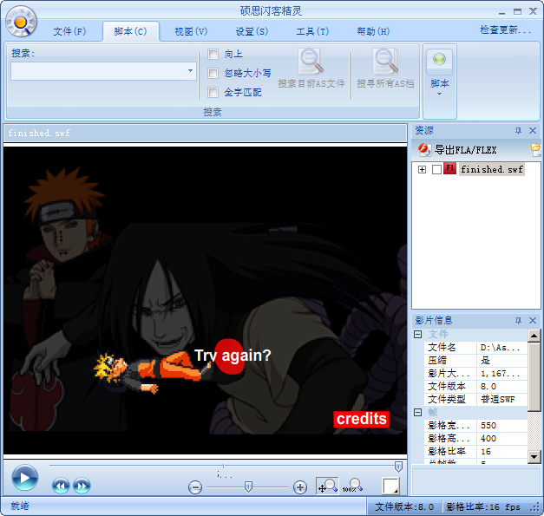Select the fit-to-window zoom tool
Screen dimensions: 544x516
point(327,486)
